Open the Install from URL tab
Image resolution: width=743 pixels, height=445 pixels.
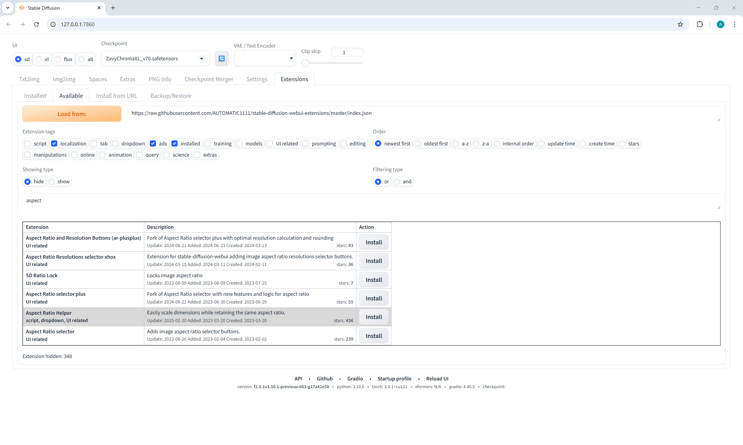tap(116, 96)
